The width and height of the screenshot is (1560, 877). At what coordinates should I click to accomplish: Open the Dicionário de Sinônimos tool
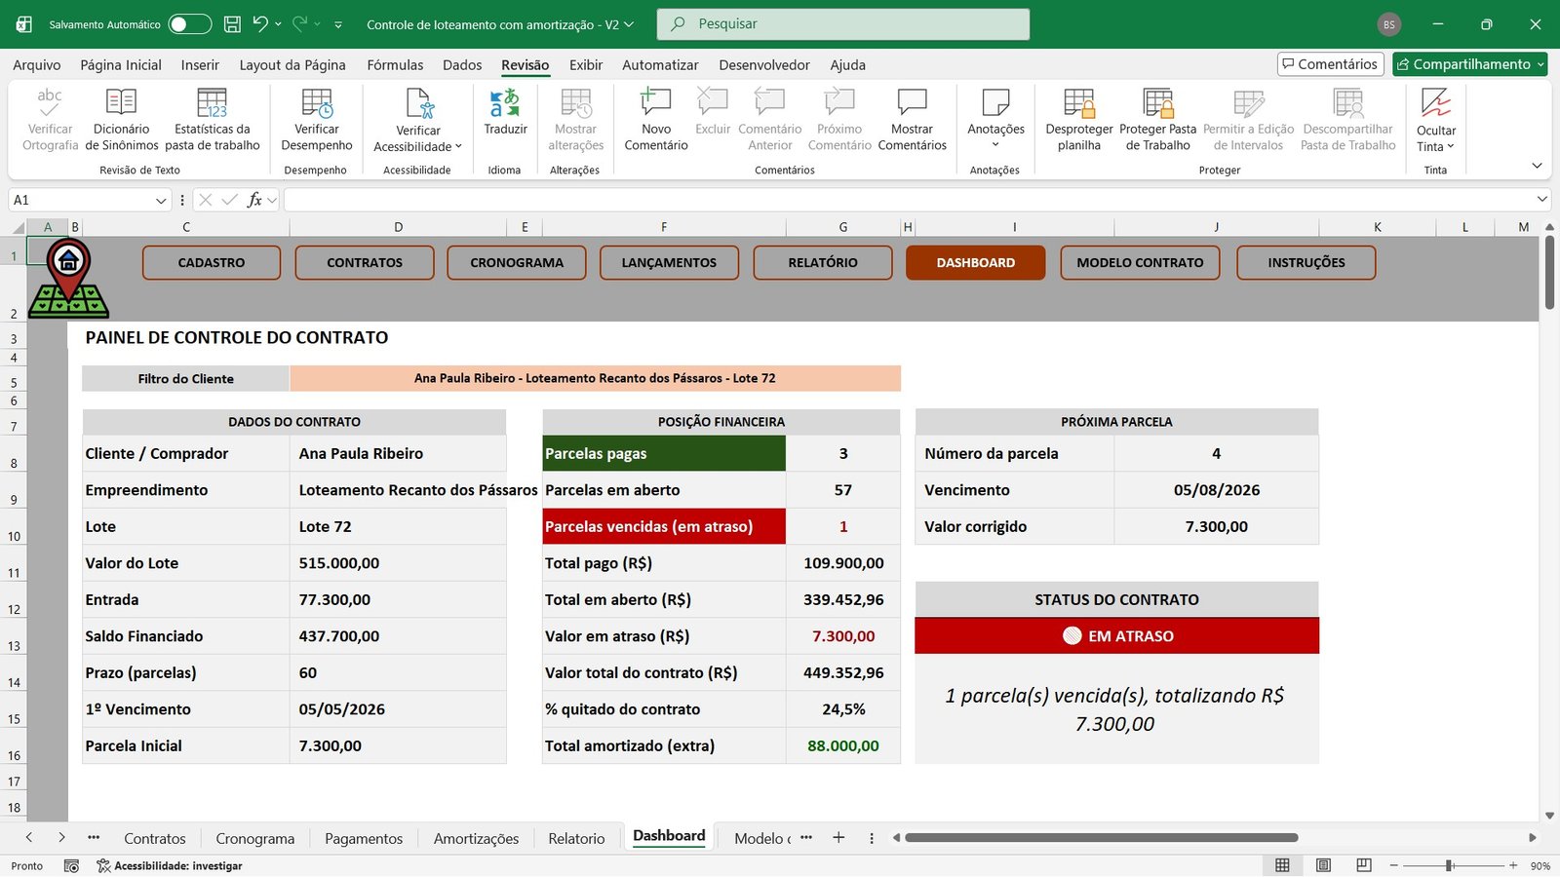121,120
